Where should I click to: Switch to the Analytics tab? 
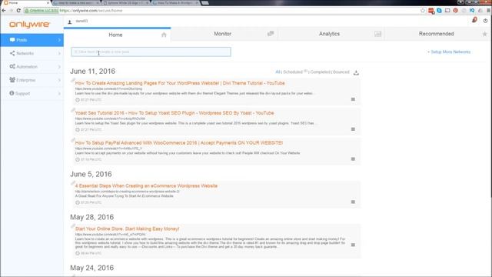point(331,34)
